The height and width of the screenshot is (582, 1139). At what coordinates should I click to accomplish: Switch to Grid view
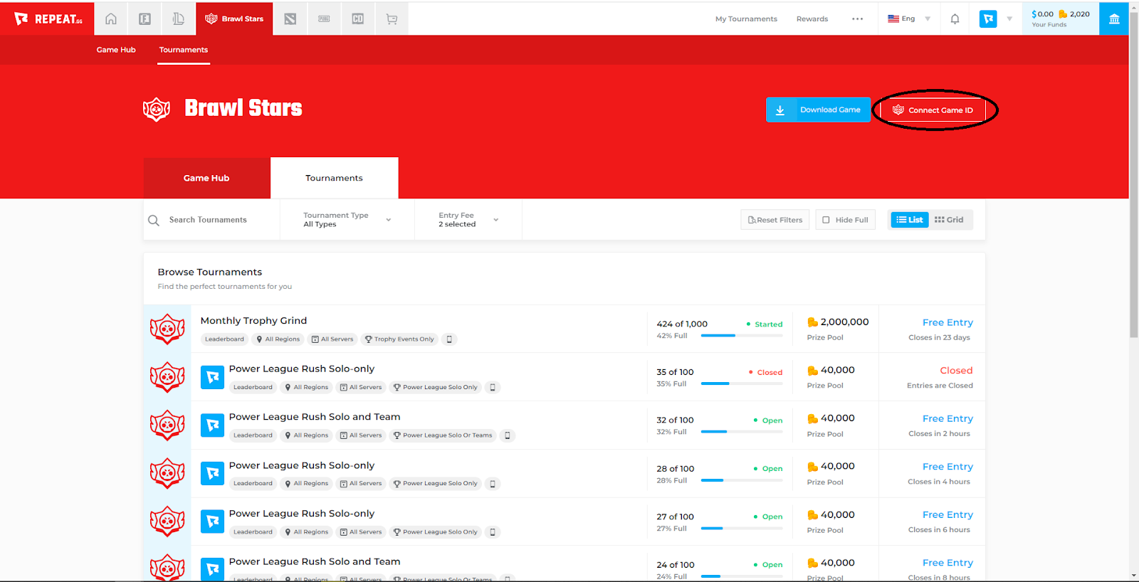(950, 220)
